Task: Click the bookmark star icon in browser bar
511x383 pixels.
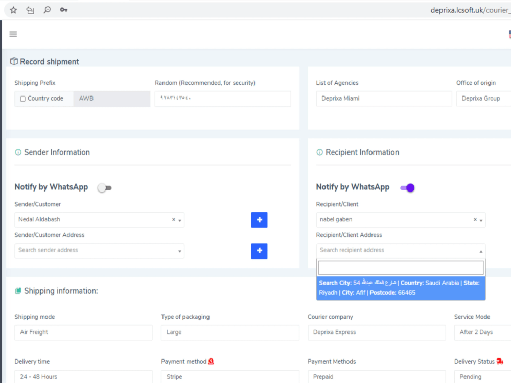Action: pyautogui.click(x=13, y=10)
